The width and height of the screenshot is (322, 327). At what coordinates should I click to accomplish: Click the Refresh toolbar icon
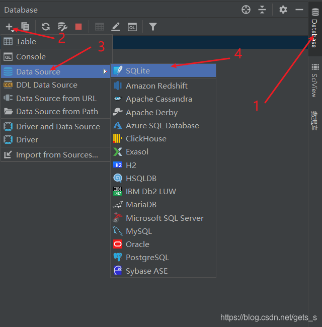coord(46,27)
